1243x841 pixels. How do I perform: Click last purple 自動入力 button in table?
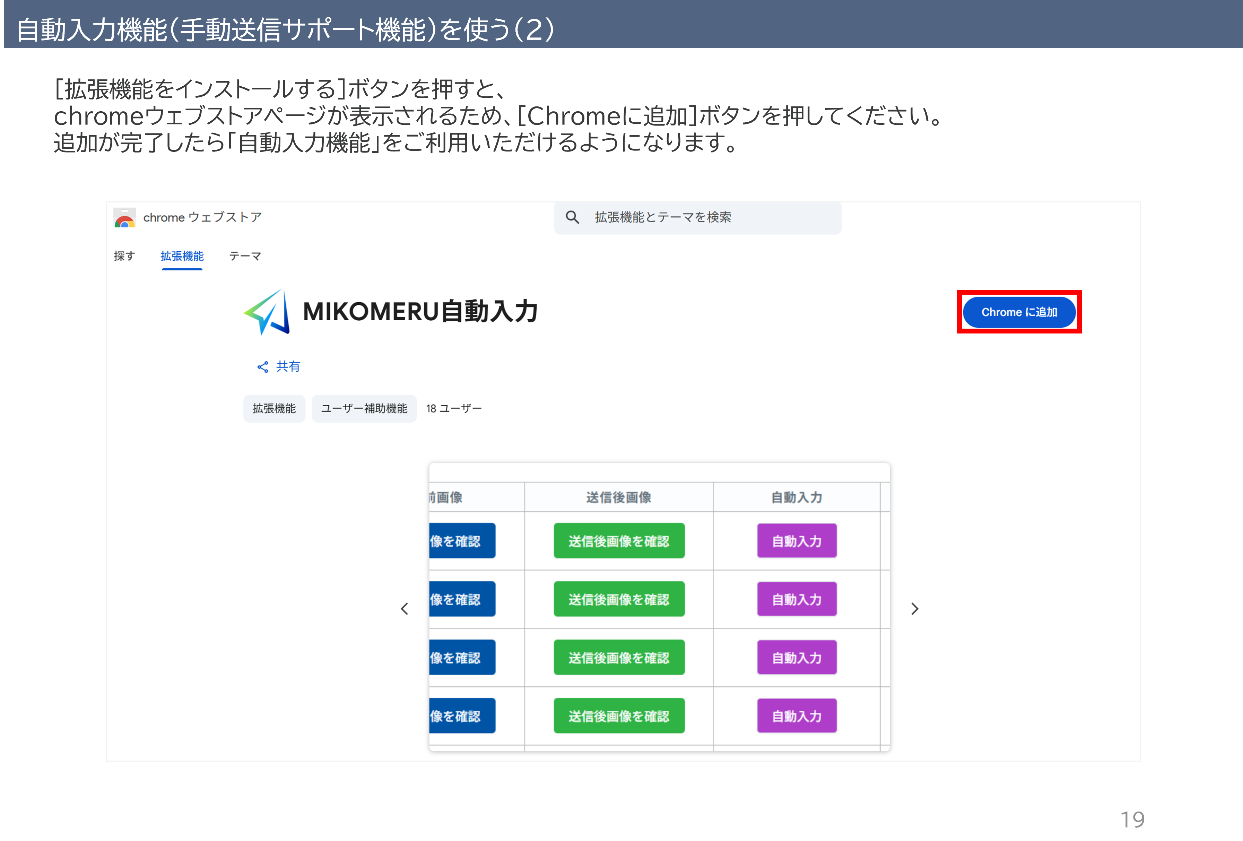click(x=797, y=716)
